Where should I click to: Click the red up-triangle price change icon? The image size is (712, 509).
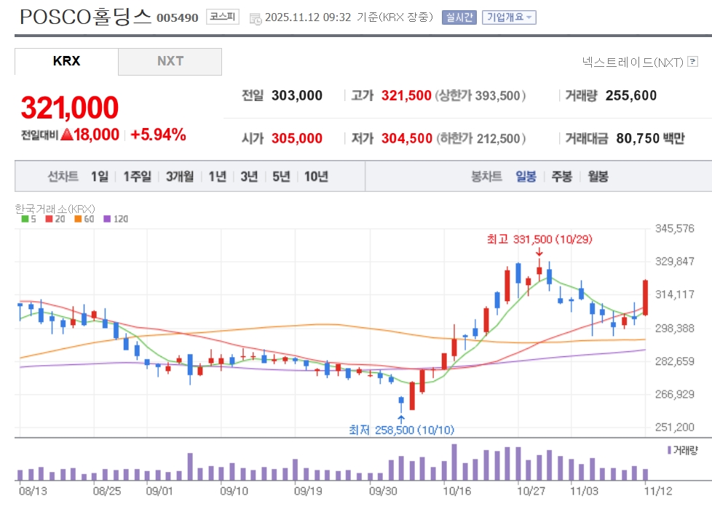67,135
